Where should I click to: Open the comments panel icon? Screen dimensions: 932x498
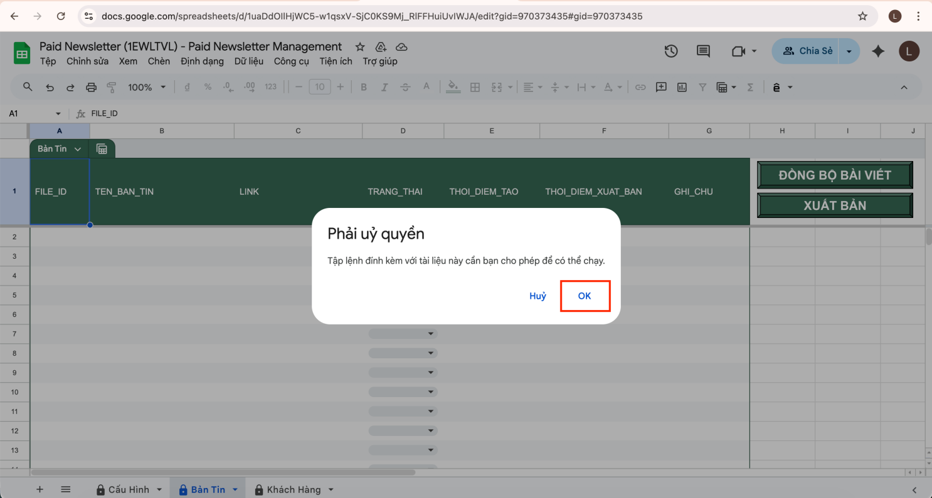coord(704,51)
